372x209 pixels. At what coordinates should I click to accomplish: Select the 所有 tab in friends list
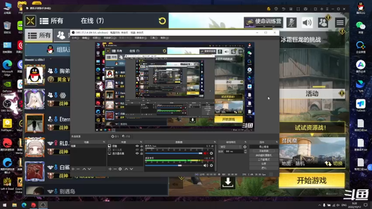(39, 36)
